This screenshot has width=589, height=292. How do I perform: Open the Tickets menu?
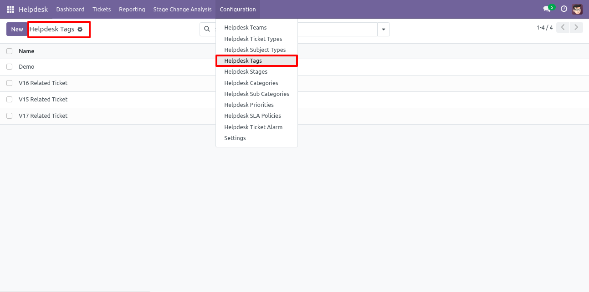click(x=102, y=9)
